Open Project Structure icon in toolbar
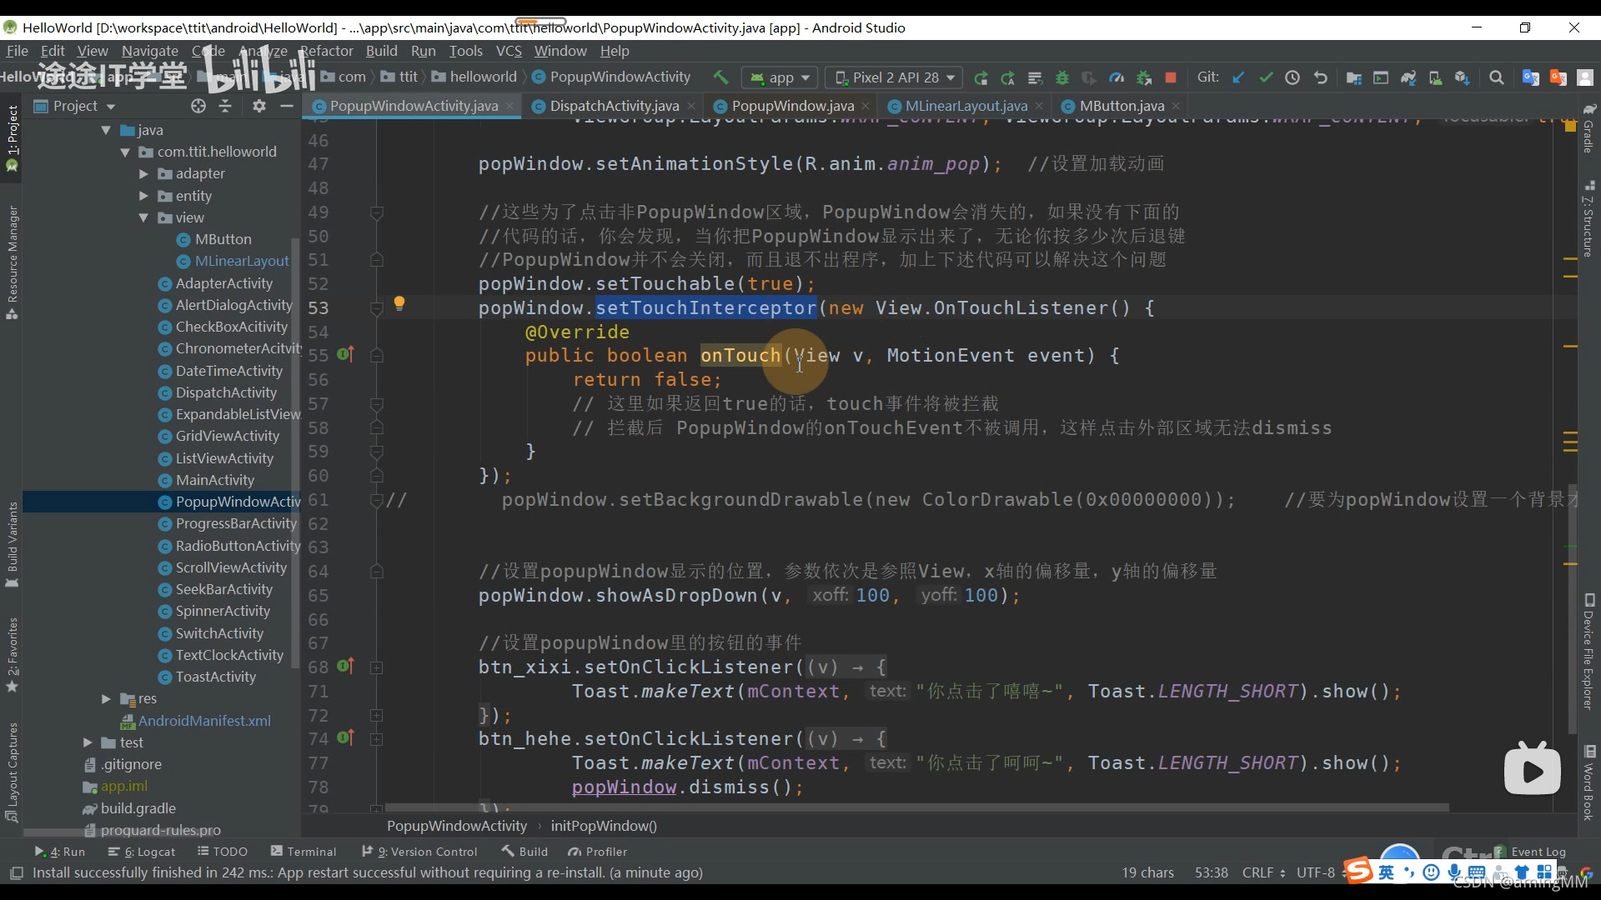Screen dimensions: 1601x900 (1354, 77)
